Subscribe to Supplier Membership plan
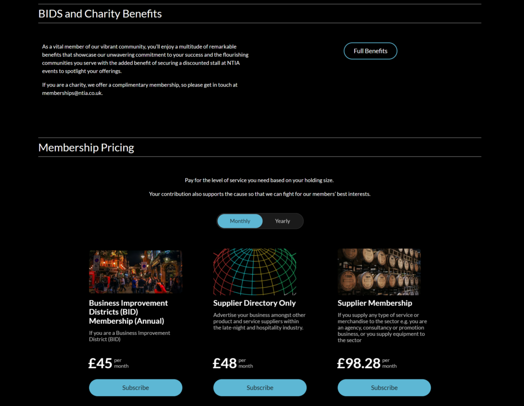This screenshot has width=524, height=406. [384, 388]
